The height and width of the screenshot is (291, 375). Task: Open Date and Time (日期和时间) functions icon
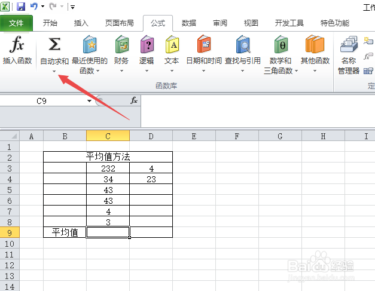pos(204,44)
